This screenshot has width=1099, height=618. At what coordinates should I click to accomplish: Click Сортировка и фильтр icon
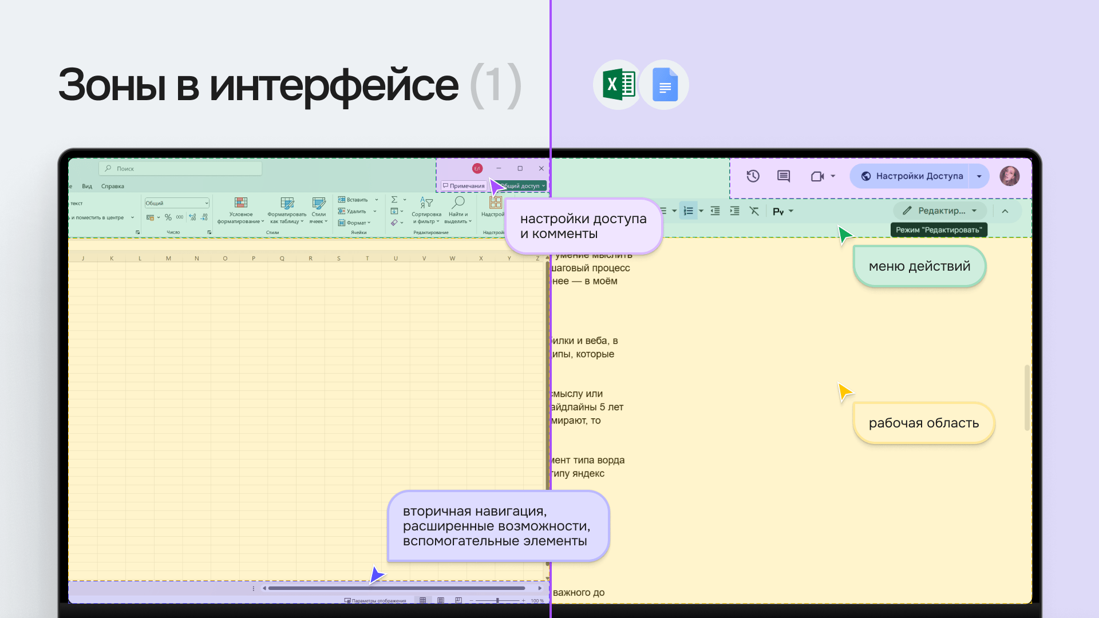click(426, 203)
